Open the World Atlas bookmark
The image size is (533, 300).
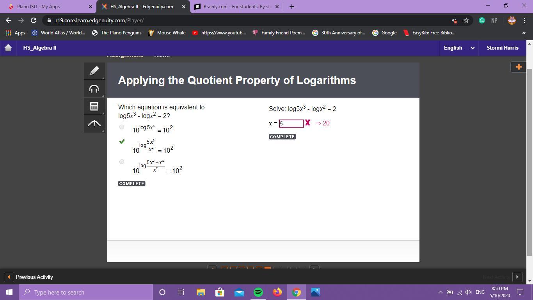coord(59,33)
